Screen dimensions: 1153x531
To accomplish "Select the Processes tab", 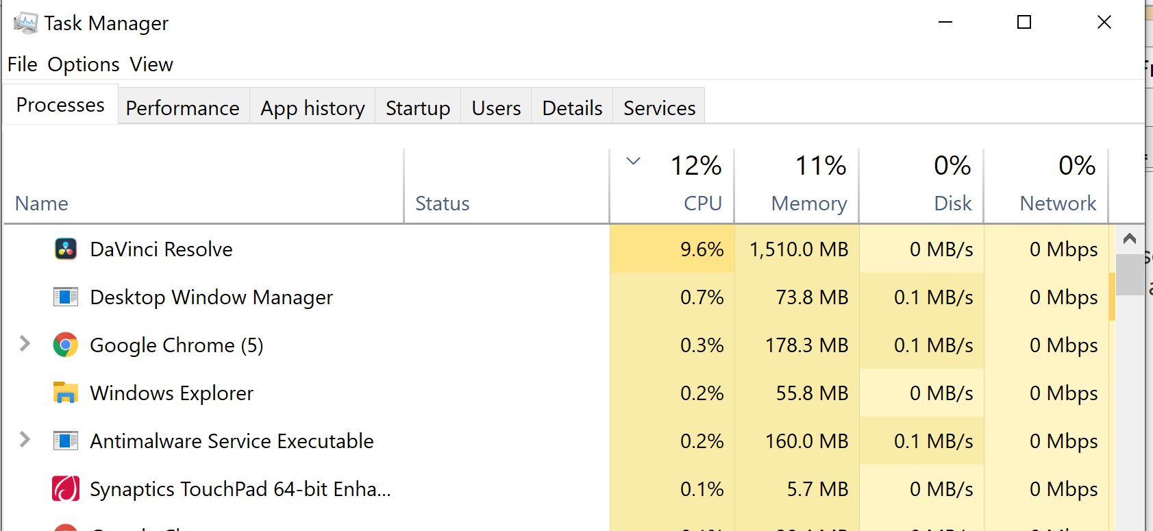I will click(x=60, y=105).
